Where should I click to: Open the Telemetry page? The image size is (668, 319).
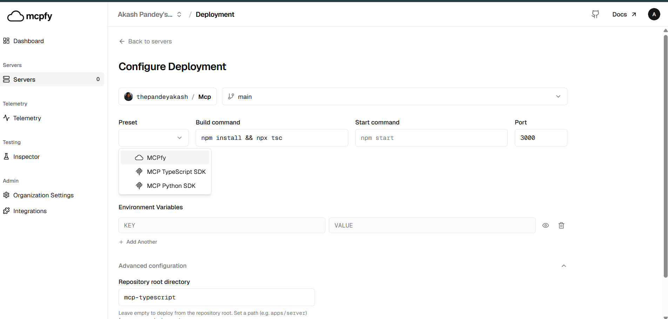52,118
